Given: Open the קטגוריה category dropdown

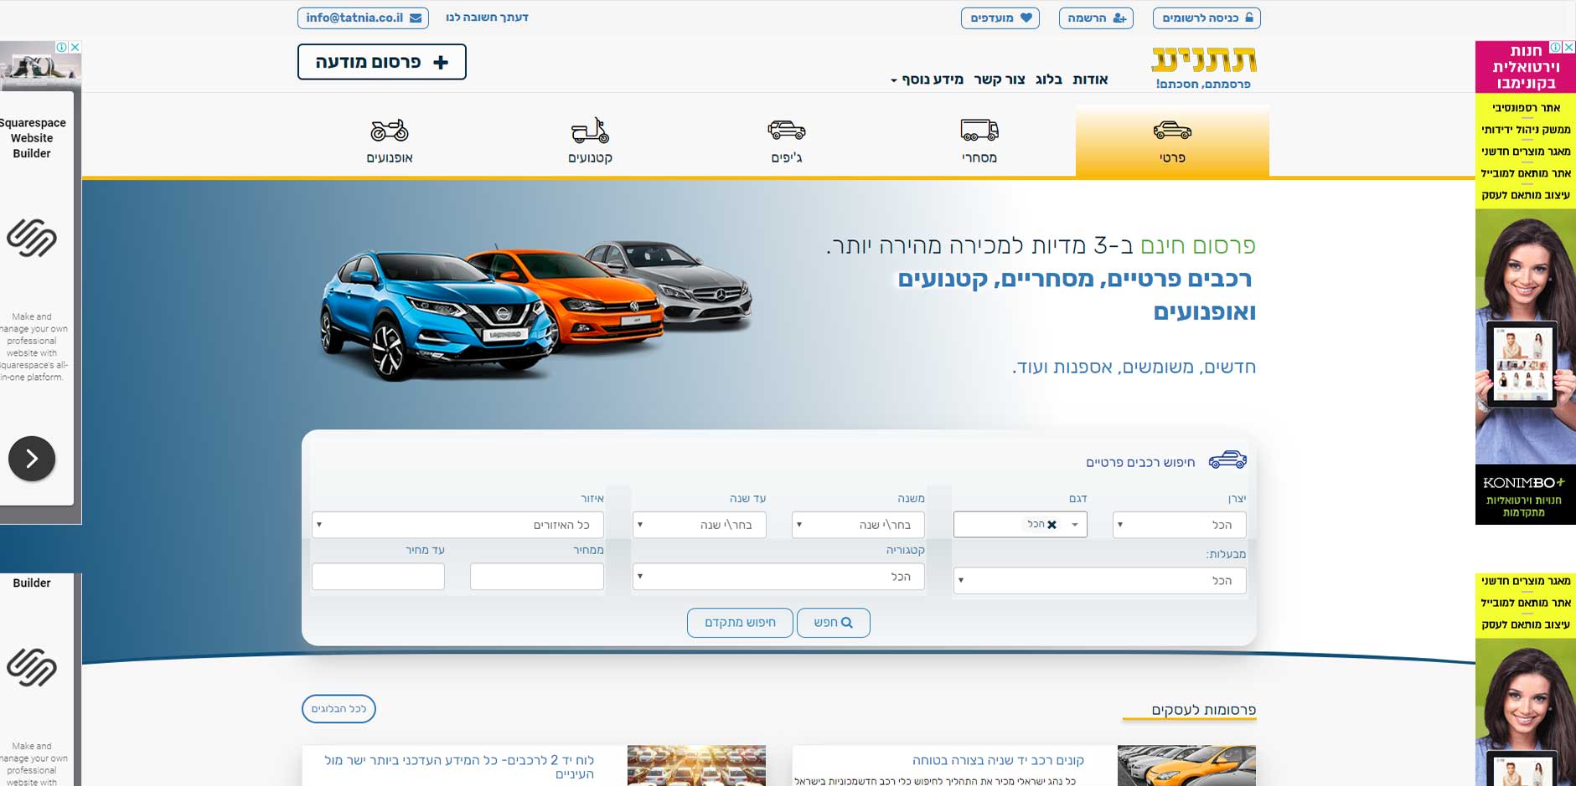Looking at the screenshot, I should (778, 577).
